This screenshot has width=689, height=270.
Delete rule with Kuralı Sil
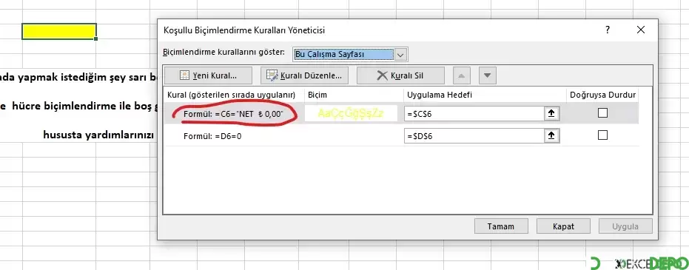[x=400, y=75]
